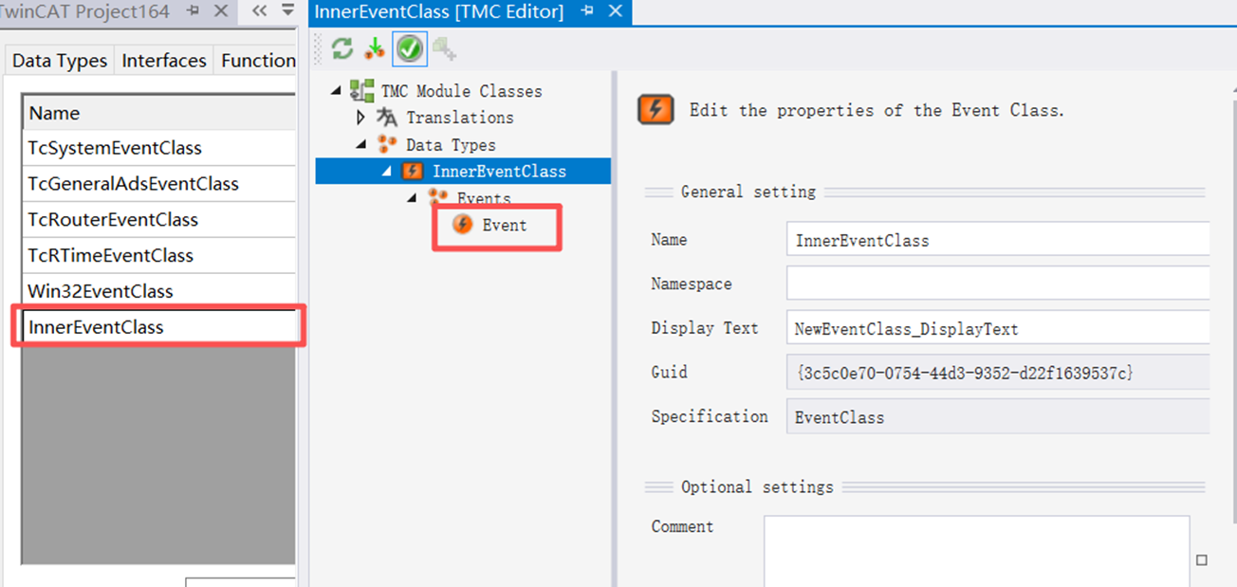Click the Name input field
1237x587 pixels.
[x=998, y=240]
